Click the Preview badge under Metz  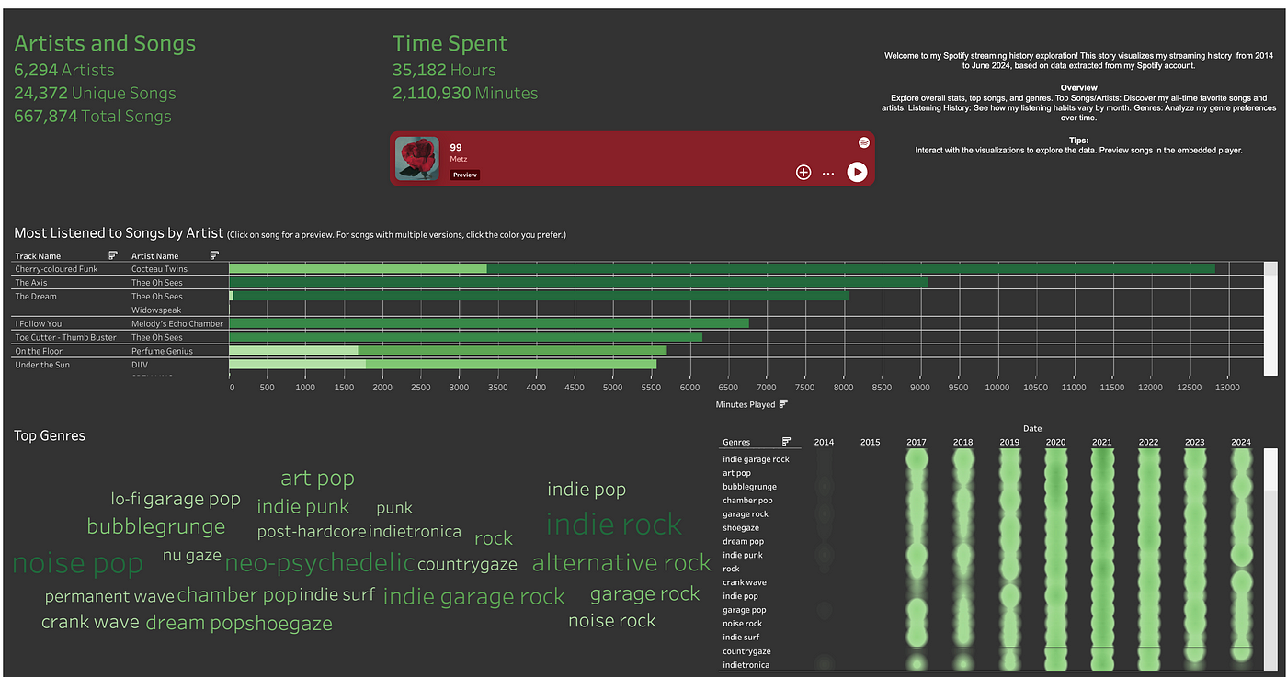pyautogui.click(x=465, y=175)
